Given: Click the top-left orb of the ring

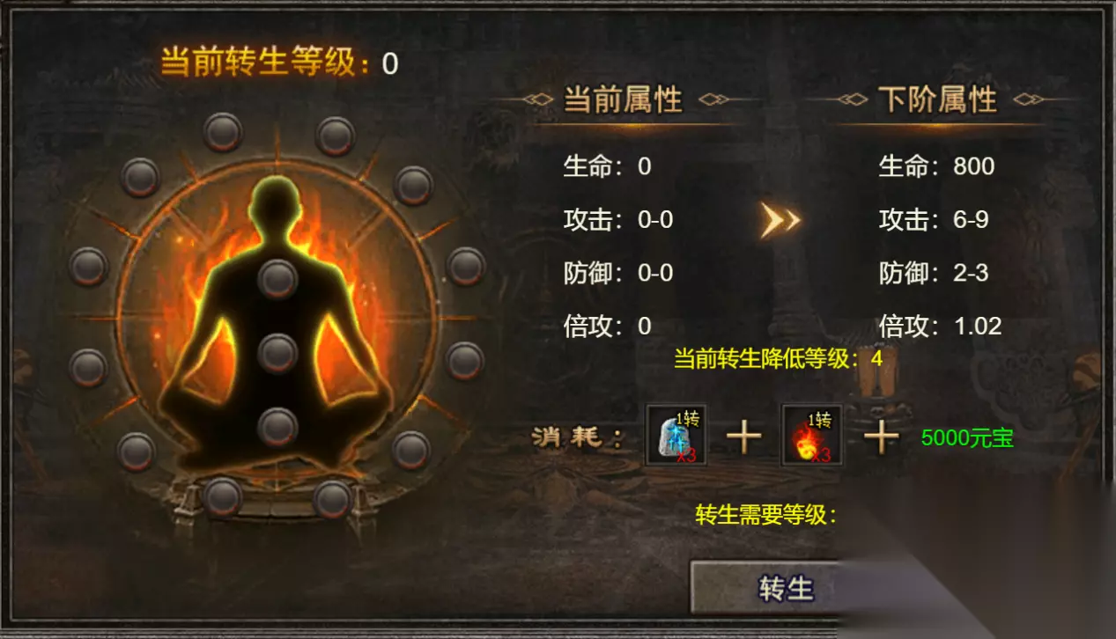Looking at the screenshot, I should click(x=222, y=133).
